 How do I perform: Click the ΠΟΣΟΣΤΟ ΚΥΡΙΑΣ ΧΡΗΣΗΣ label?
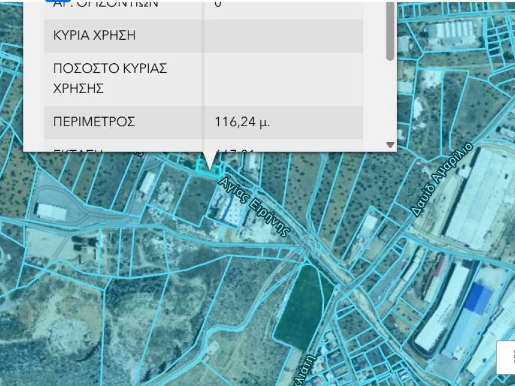tap(110, 79)
